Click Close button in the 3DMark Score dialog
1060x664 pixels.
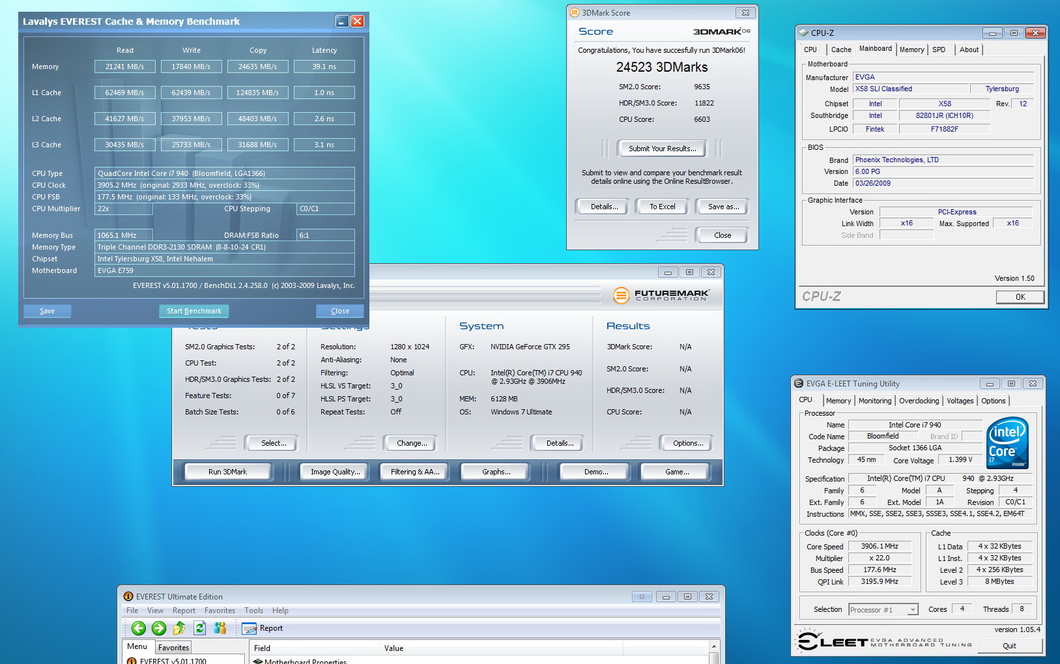(x=723, y=235)
